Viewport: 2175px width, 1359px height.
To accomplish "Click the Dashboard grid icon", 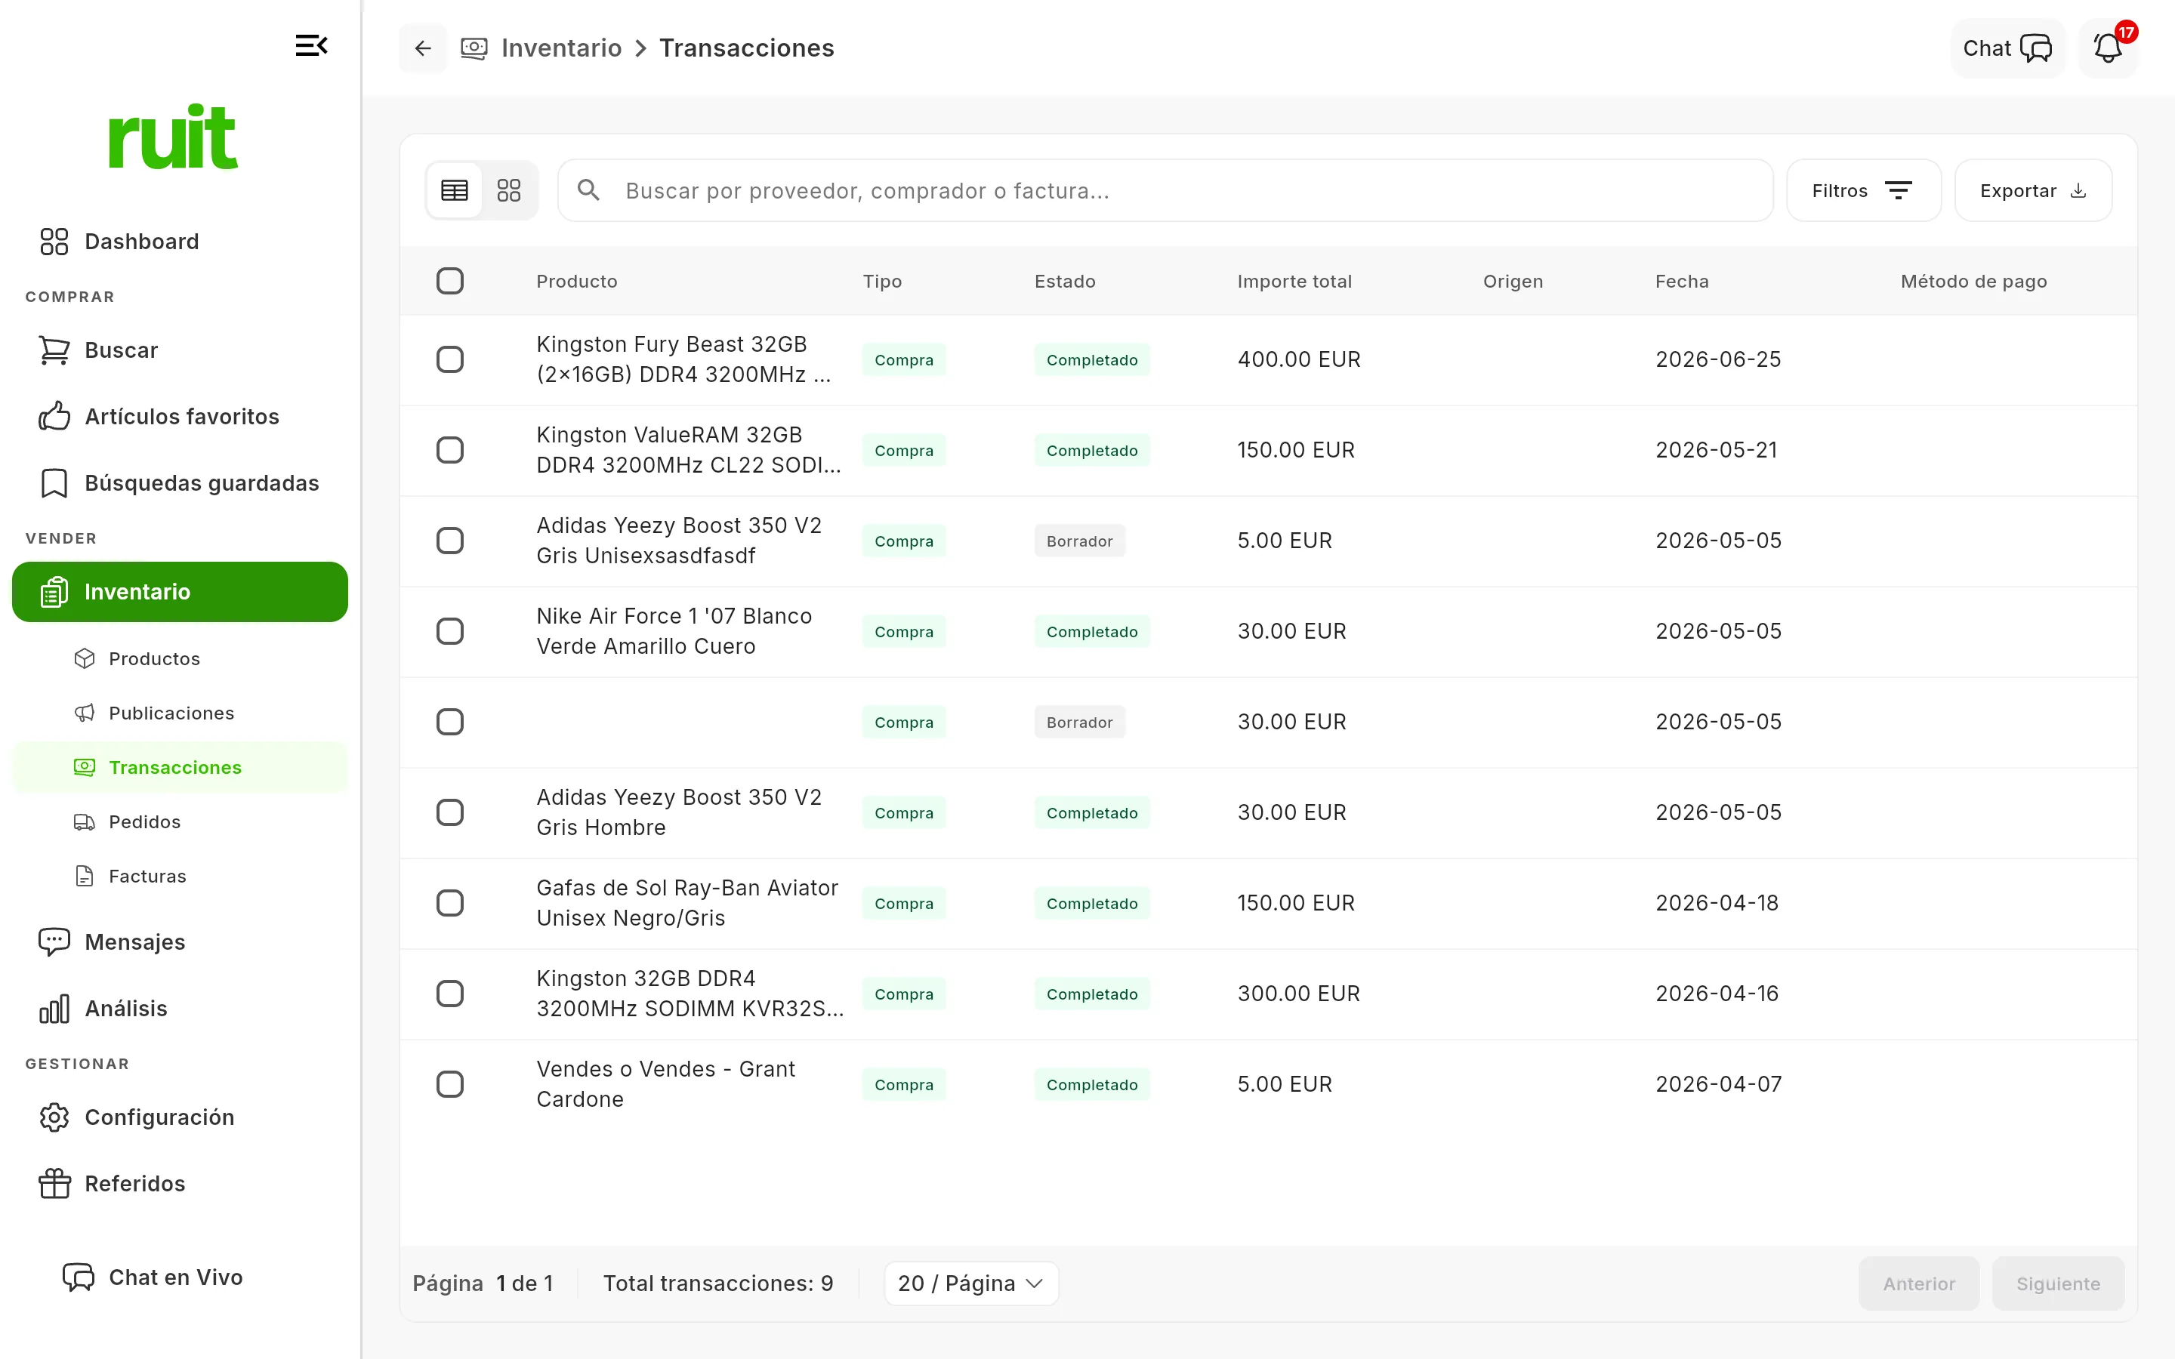I will tap(54, 242).
